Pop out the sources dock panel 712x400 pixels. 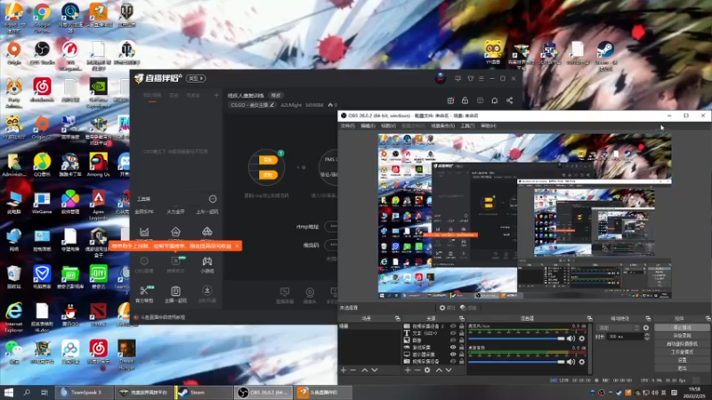click(x=462, y=318)
